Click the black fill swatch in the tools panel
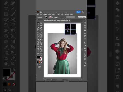The height and width of the screenshot is (92, 123). [x=38, y=57]
